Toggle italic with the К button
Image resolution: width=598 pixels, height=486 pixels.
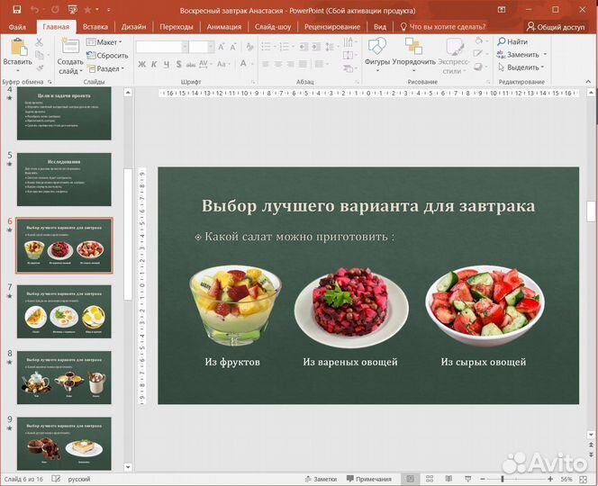click(154, 64)
